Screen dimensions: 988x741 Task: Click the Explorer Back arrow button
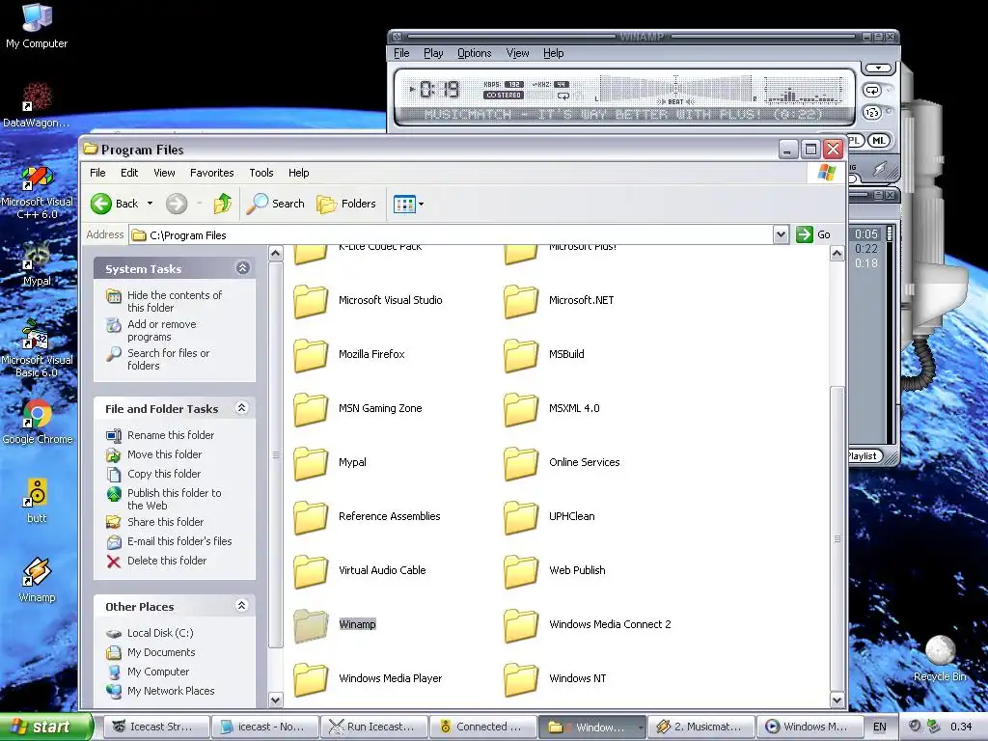tap(100, 204)
